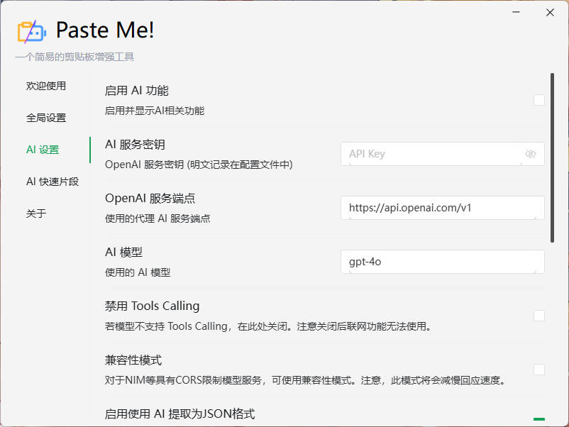Toggle the AI 提取为JSON格式 checkbox
Screen dimensions: 569x427
pos(539,420)
